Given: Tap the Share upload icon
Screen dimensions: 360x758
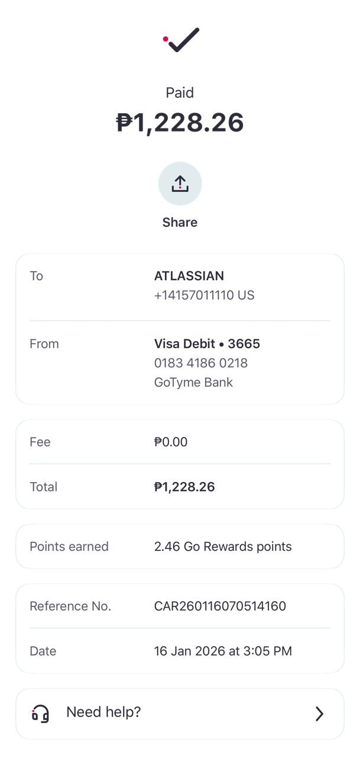Looking at the screenshot, I should point(180,184).
